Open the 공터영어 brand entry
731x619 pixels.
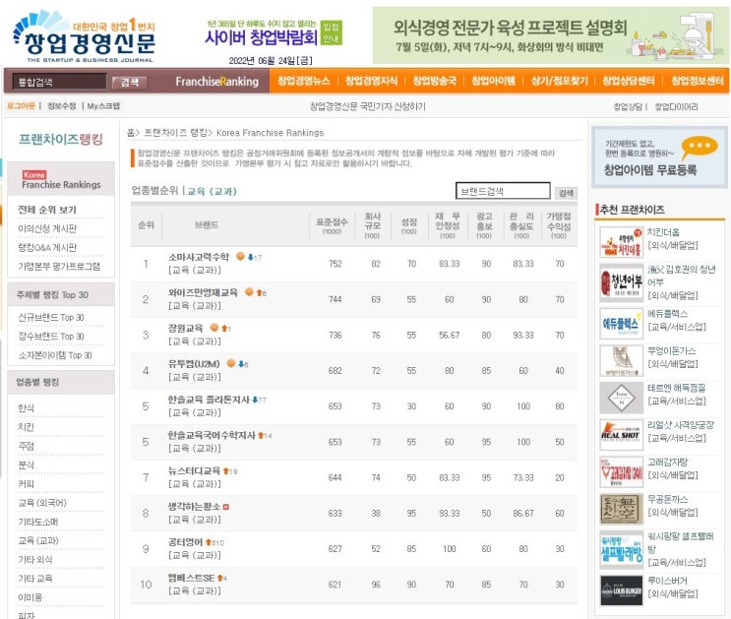185,542
